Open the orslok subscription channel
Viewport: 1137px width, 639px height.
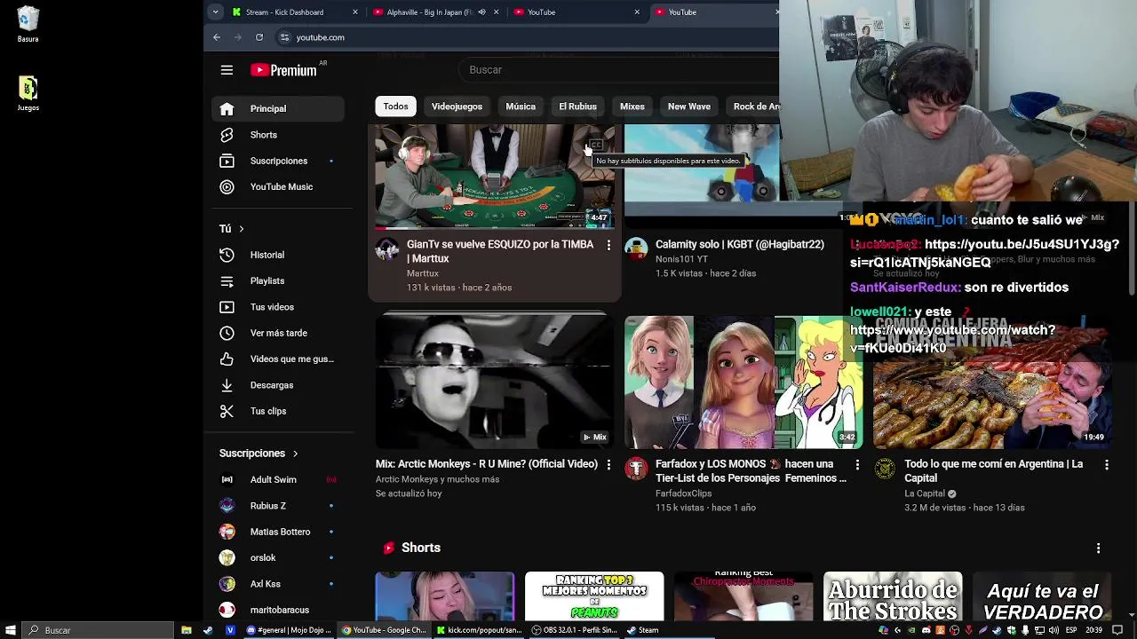tap(278, 557)
